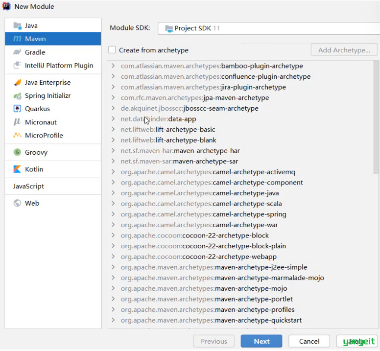
Task: Expand jira-plugin-archetype entry
Action: [113, 87]
